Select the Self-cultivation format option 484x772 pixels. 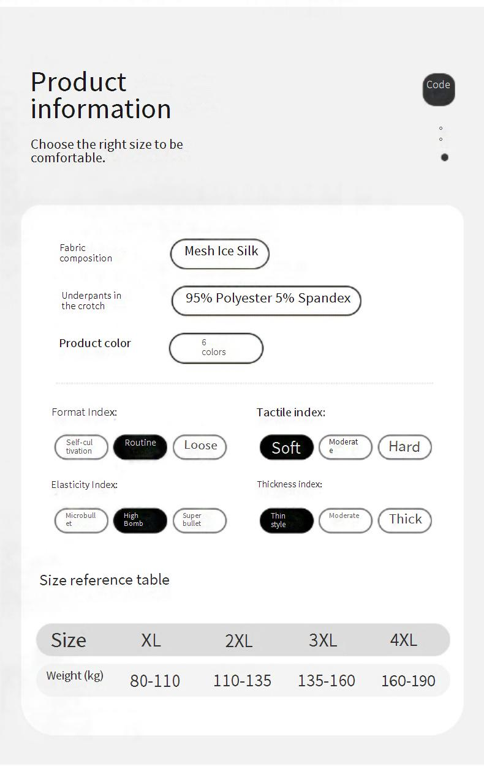tap(81, 447)
